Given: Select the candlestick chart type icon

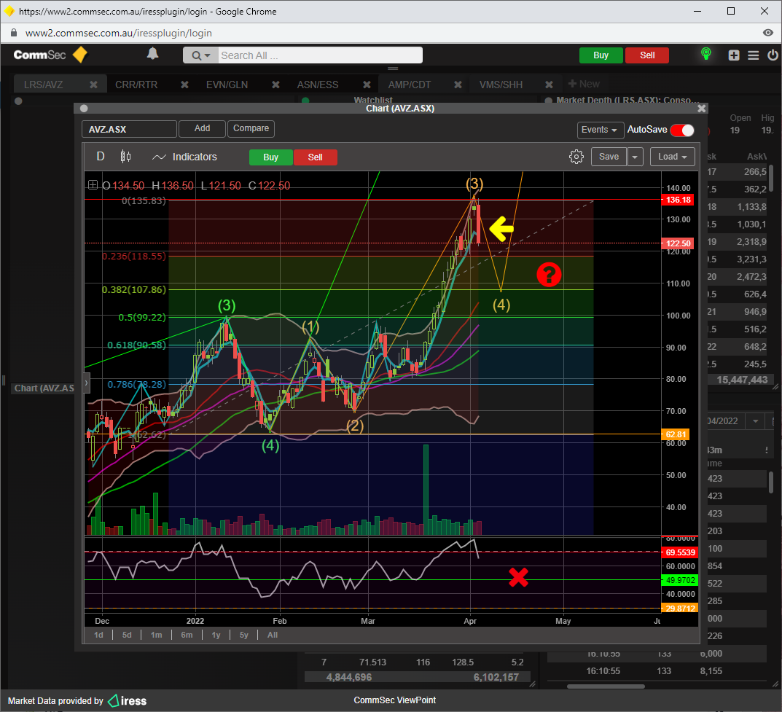Looking at the screenshot, I should 125,157.
